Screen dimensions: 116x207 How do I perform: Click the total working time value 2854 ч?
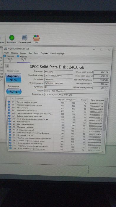(x=100, y=88)
